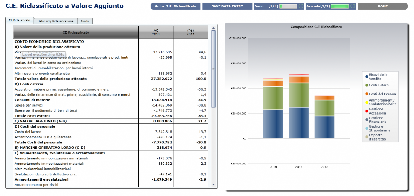Switch to the Data Entry Riclassificazione tab
The width and height of the screenshot is (414, 196).
56,21
